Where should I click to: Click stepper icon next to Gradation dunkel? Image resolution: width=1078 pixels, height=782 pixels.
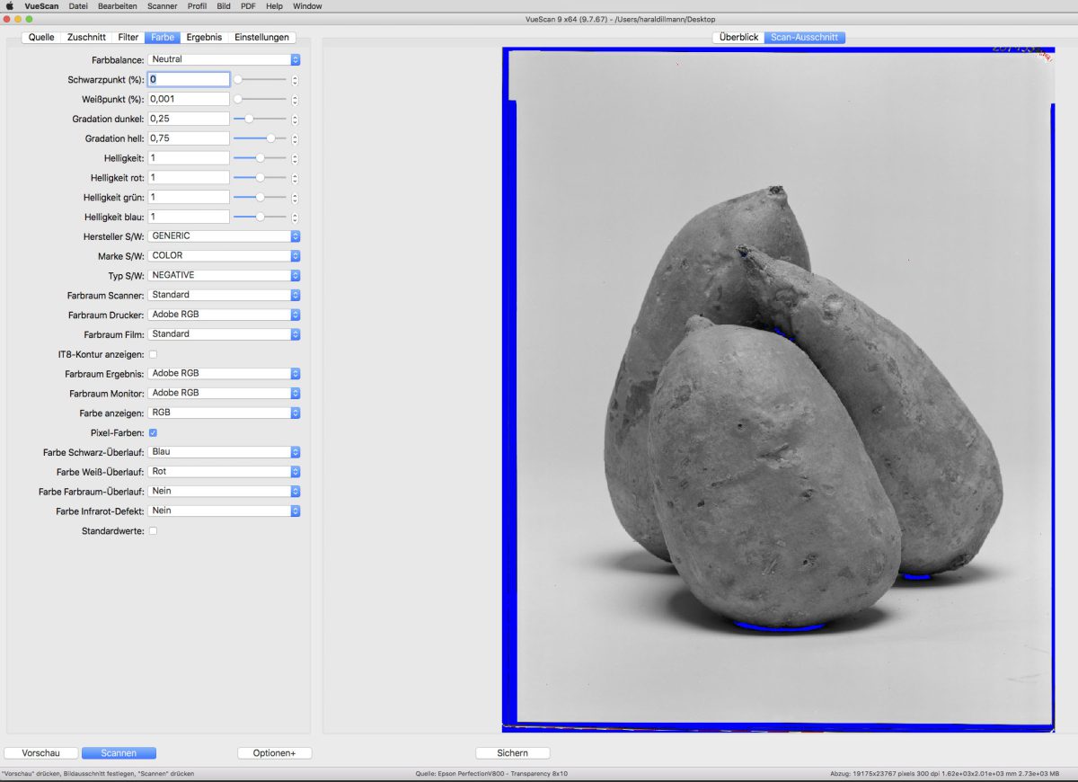pos(295,119)
